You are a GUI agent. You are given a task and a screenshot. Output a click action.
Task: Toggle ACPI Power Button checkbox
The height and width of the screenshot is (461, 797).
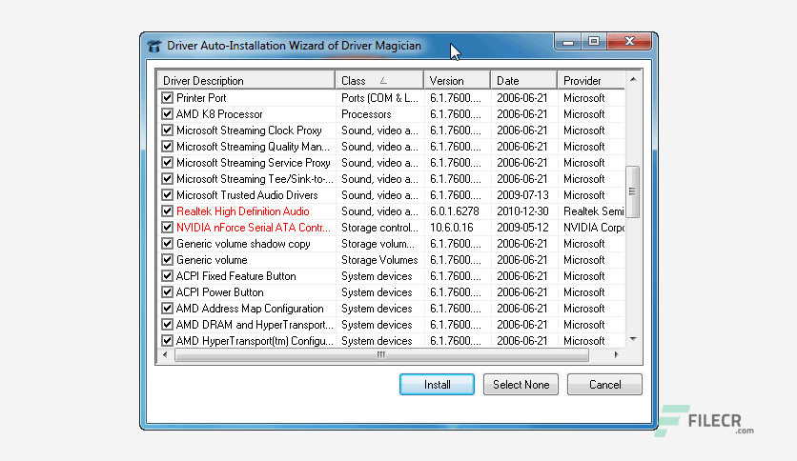(167, 292)
